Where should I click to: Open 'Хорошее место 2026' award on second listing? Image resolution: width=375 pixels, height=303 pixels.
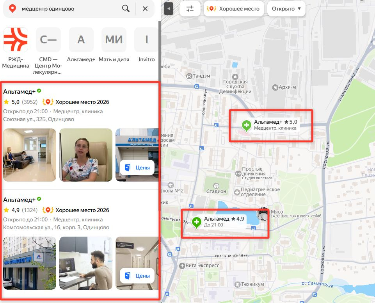pos(76,210)
